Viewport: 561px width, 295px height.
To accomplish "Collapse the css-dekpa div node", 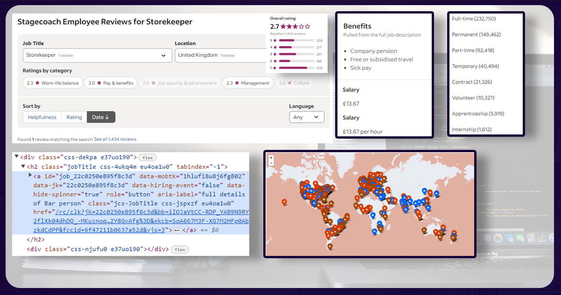I will (x=17, y=157).
